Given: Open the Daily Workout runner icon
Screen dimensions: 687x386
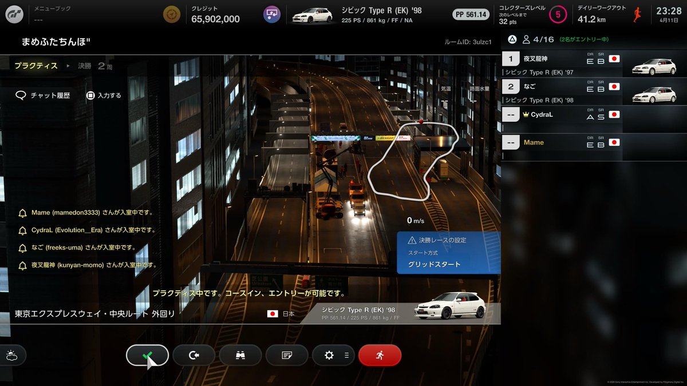Looking at the screenshot, I should coord(637,14).
